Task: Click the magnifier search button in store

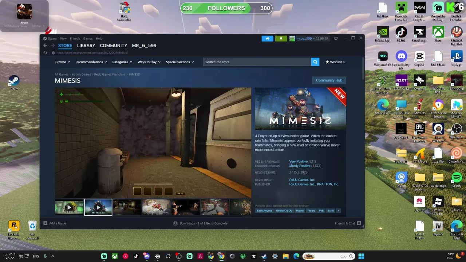Action: [x=315, y=62]
